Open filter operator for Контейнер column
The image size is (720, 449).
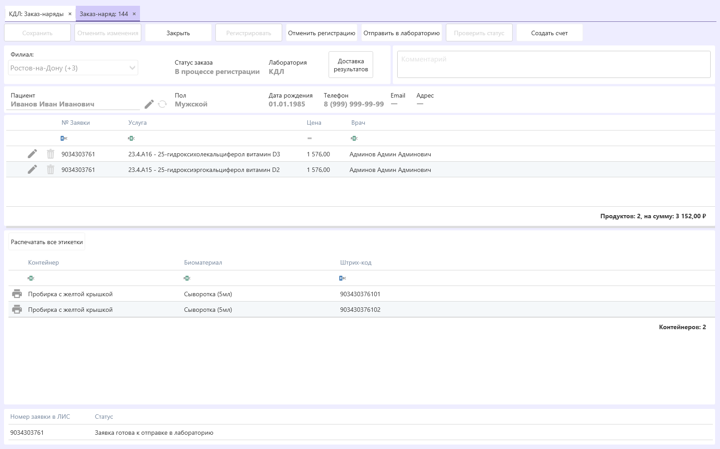pyautogui.click(x=31, y=278)
